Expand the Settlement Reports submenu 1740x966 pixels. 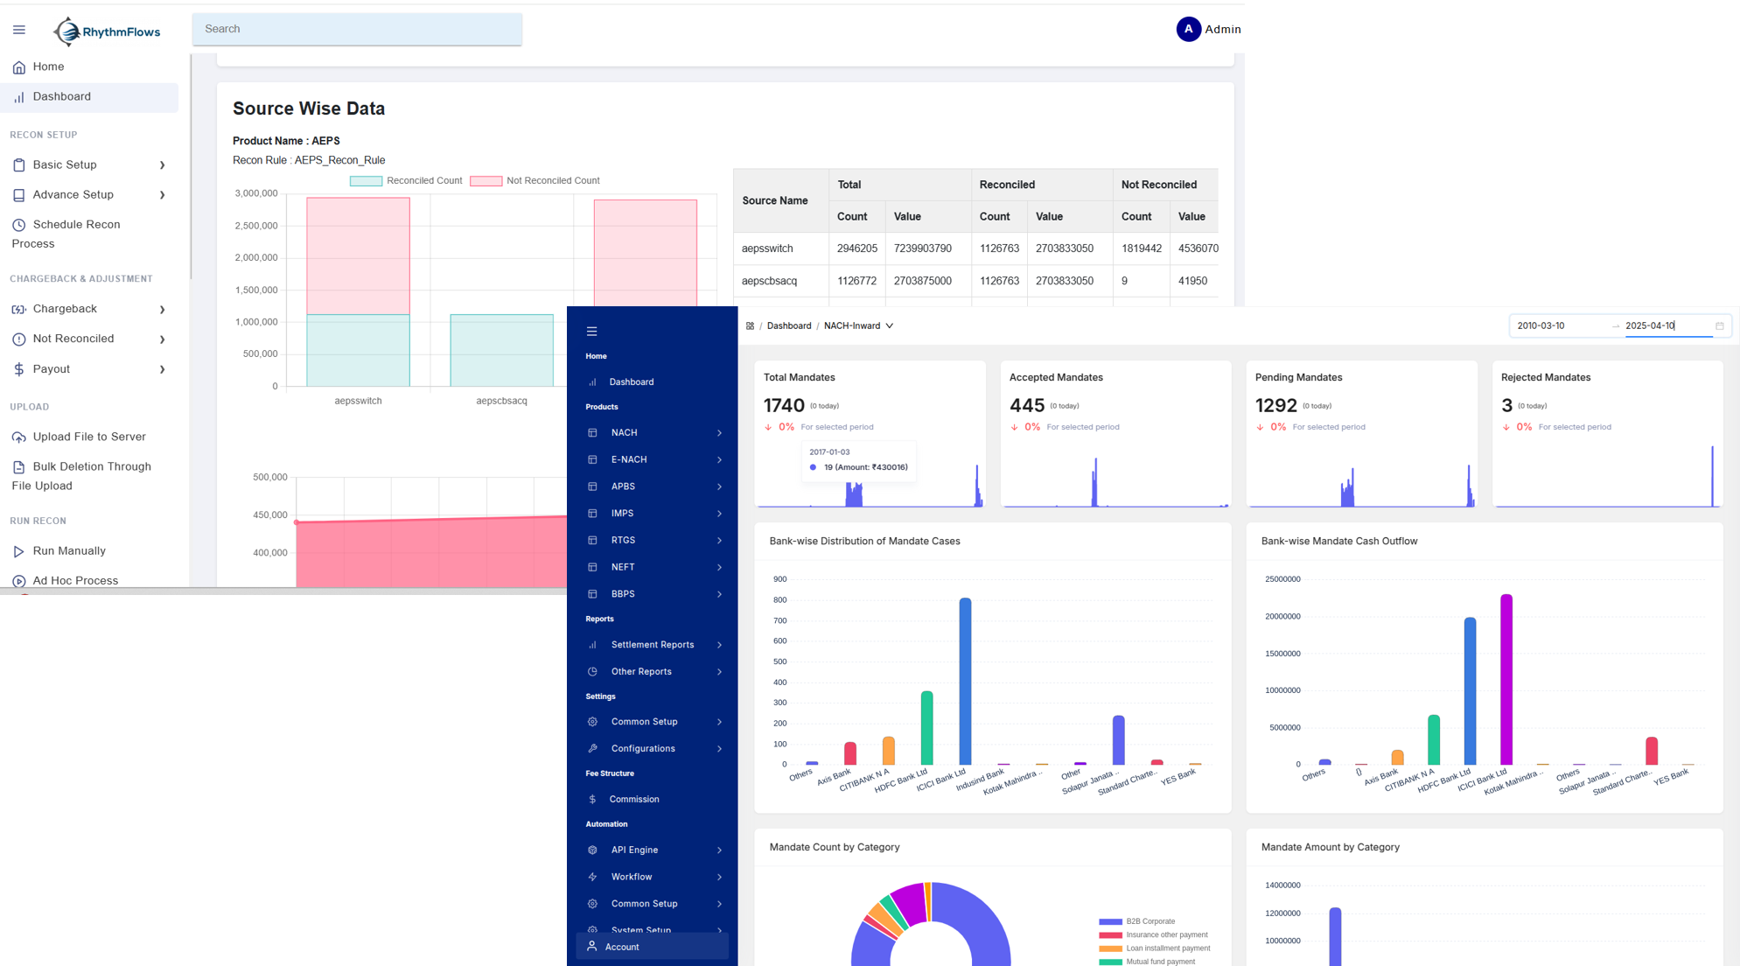coord(653,645)
